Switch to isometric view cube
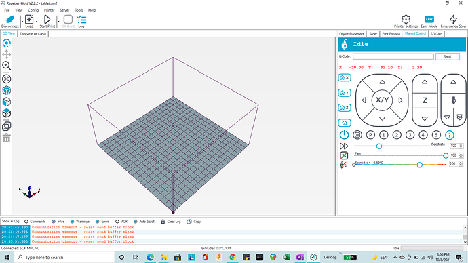 click(x=7, y=90)
